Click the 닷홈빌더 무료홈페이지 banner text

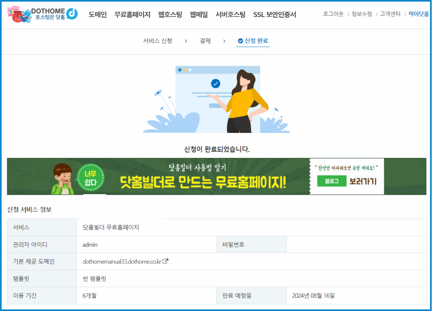point(203,182)
